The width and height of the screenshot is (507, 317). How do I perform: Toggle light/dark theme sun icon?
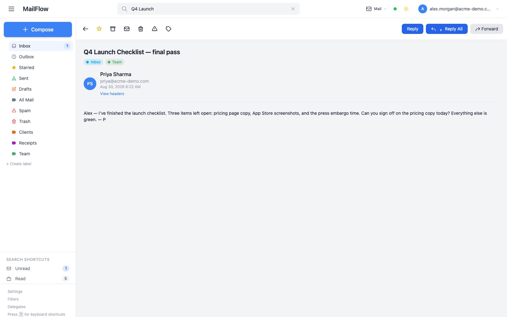pyautogui.click(x=406, y=9)
